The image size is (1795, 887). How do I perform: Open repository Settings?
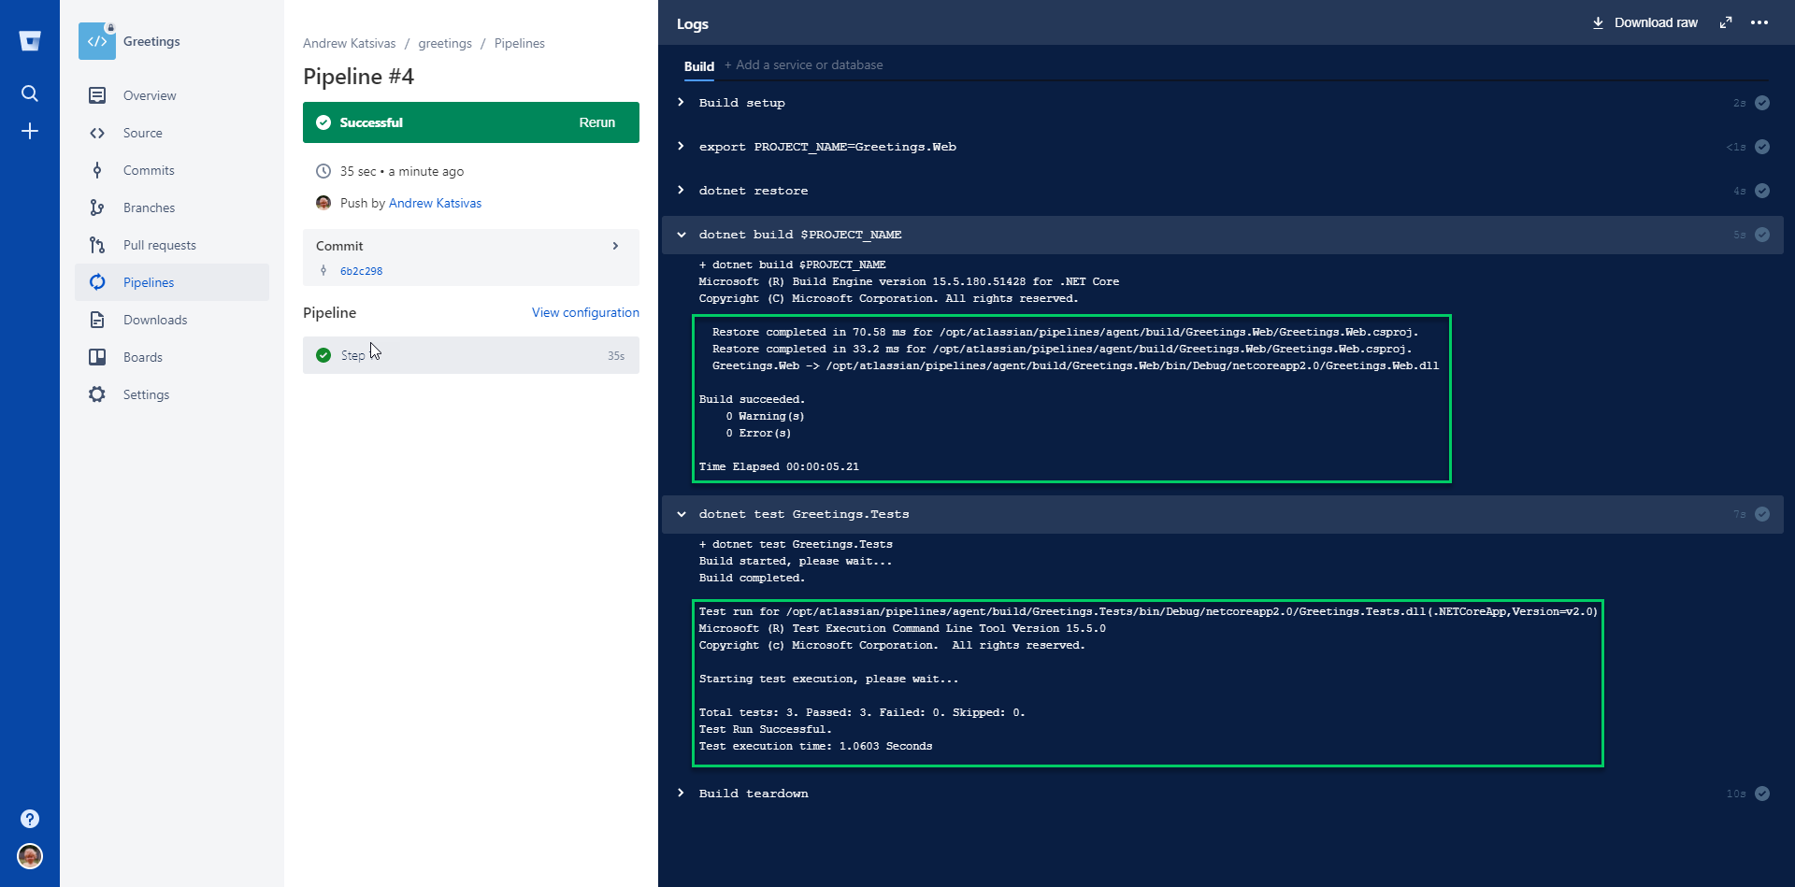(x=146, y=394)
